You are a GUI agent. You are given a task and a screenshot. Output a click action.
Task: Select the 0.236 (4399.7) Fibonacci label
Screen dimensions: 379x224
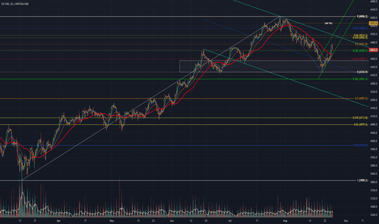pyautogui.click(x=360, y=59)
